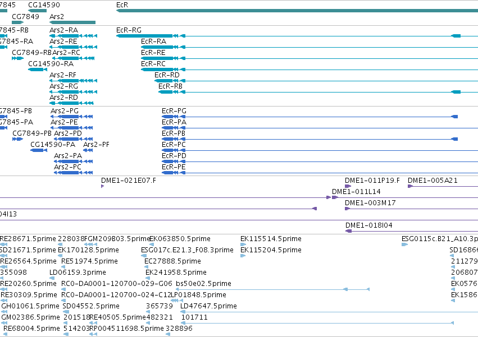Image resolution: width=478 pixels, height=337 pixels.
Task: Select the CG7849-PB protein label
Action: pyautogui.click(x=32, y=133)
